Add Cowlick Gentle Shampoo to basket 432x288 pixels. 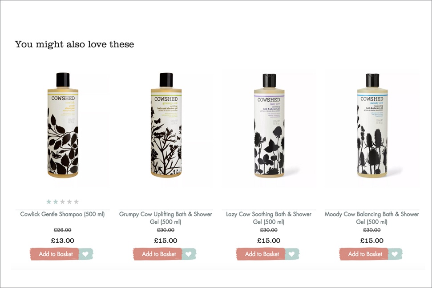[55, 254]
